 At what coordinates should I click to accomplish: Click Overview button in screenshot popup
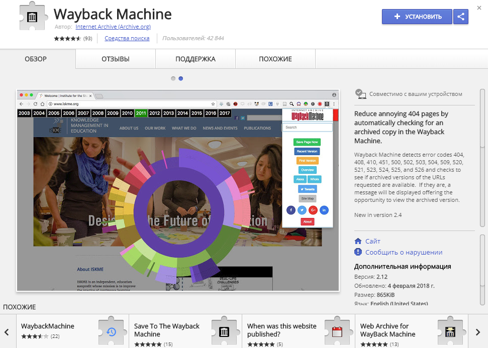tap(308, 170)
